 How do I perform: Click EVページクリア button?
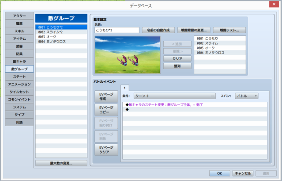point(106,150)
